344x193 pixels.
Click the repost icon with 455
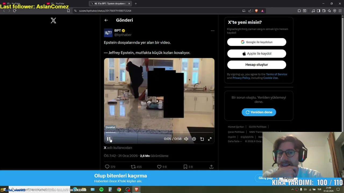[133, 167]
